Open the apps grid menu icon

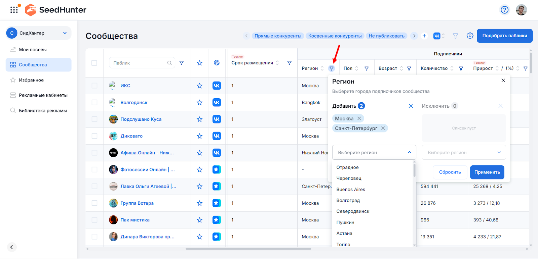[x=14, y=10]
